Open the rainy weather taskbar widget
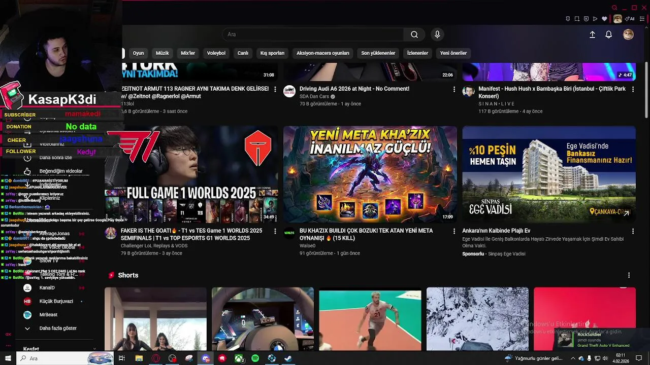650x365 pixels. pos(533,358)
